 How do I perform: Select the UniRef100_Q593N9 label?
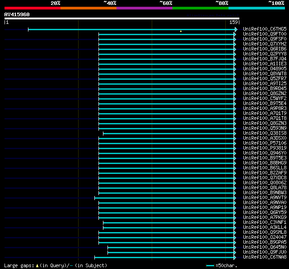[265, 128]
